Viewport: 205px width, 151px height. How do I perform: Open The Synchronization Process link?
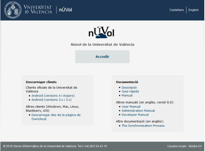[x=143, y=126]
